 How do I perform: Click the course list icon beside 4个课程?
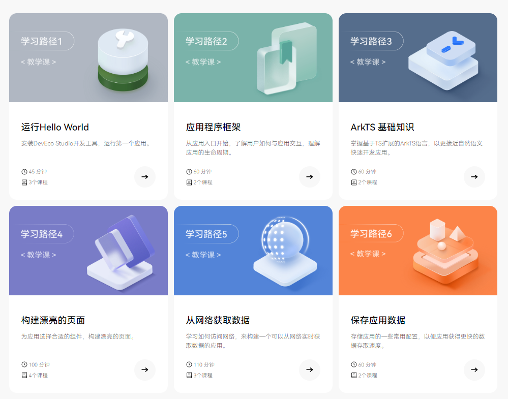point(24,375)
